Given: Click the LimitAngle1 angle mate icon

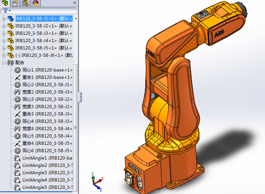Looking at the screenshot, I should [x=18, y=158].
